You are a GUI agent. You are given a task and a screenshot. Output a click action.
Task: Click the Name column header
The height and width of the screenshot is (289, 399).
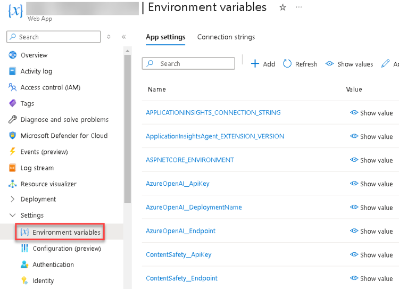157,89
